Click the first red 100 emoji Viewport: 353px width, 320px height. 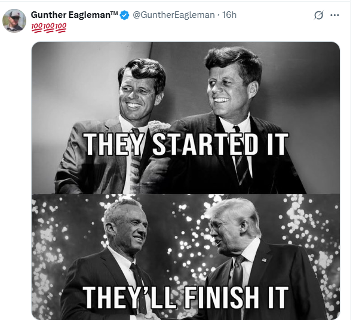[37, 27]
